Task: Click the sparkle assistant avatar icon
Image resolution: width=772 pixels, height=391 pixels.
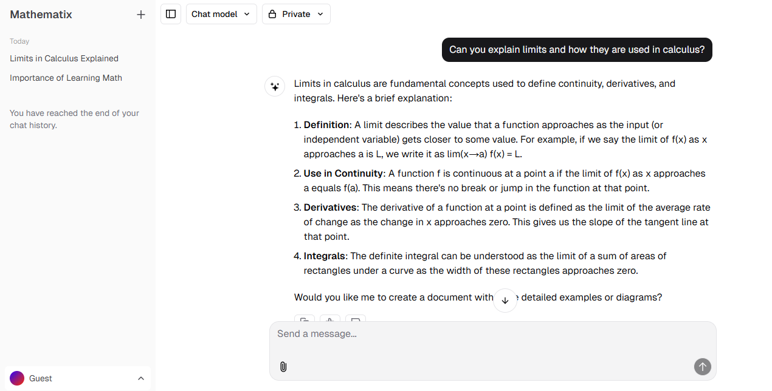Action: click(275, 86)
